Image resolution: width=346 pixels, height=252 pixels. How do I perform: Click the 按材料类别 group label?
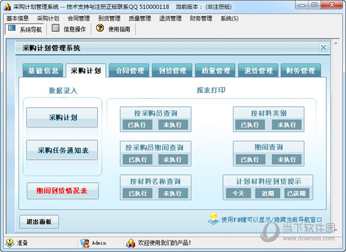[x=269, y=113]
